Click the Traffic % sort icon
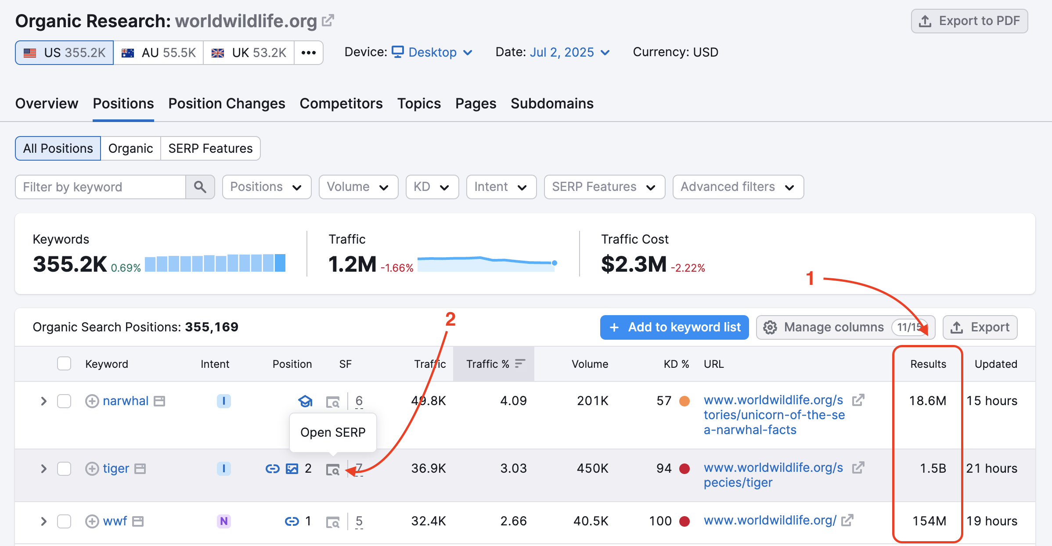The height and width of the screenshot is (546, 1052). (520, 363)
